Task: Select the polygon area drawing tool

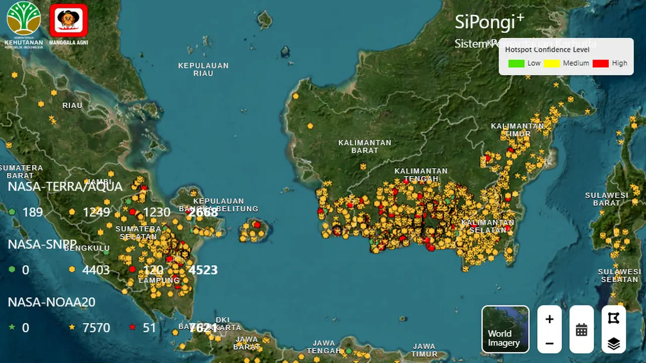Action: pyautogui.click(x=614, y=318)
